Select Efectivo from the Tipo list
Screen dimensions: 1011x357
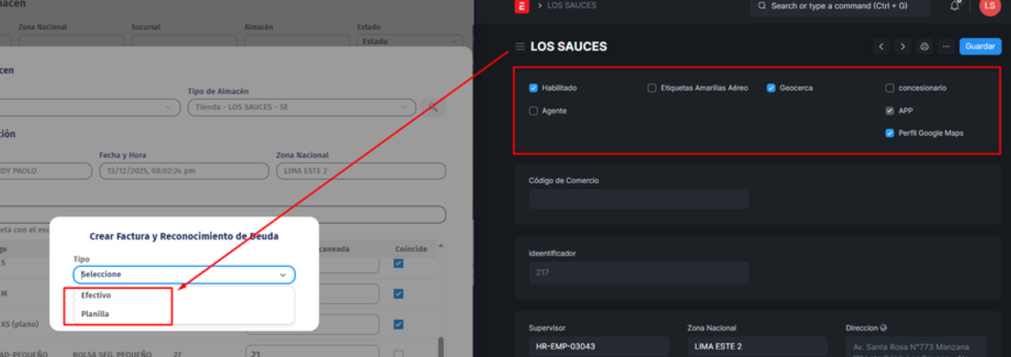tap(96, 295)
